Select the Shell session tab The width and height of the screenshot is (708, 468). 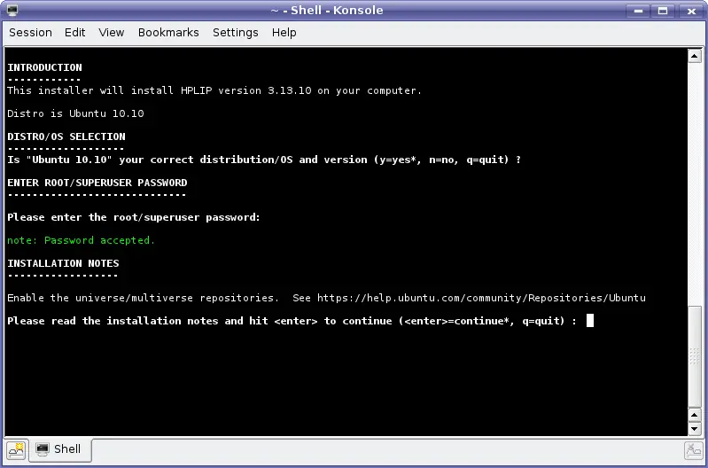pos(60,449)
